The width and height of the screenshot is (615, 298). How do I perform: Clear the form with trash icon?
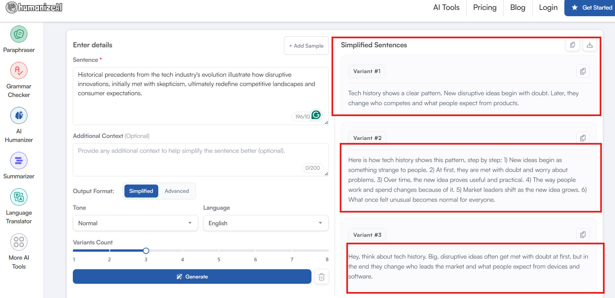click(x=321, y=277)
